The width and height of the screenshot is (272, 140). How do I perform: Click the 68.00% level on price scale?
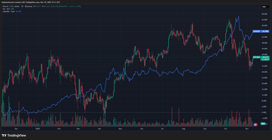265,14
